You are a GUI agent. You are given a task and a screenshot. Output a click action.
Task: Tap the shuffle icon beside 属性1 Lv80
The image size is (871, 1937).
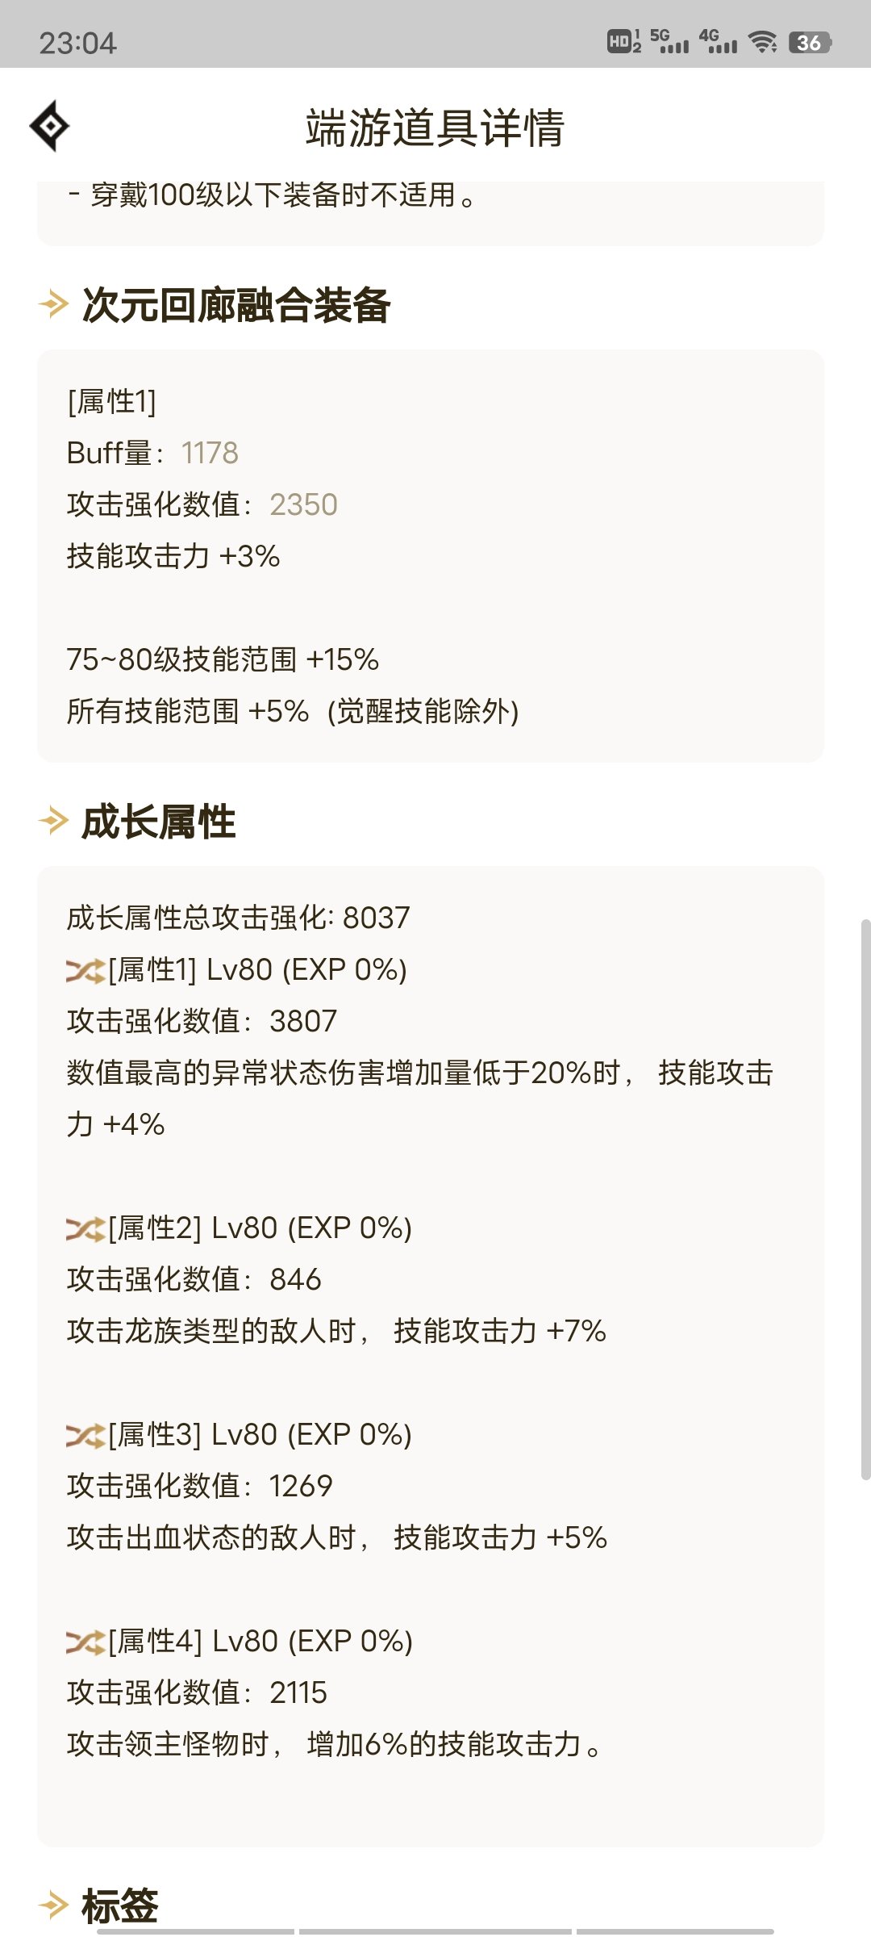pyautogui.click(x=85, y=971)
